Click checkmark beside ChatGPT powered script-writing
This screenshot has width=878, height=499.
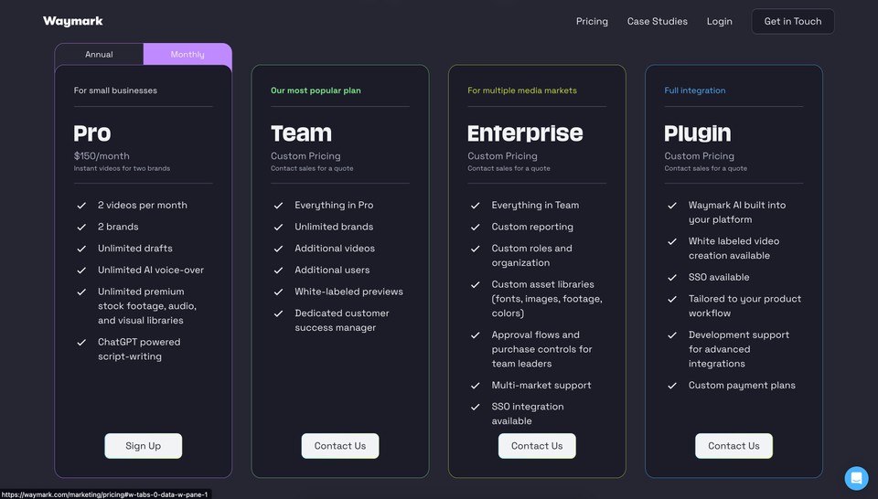[81, 343]
